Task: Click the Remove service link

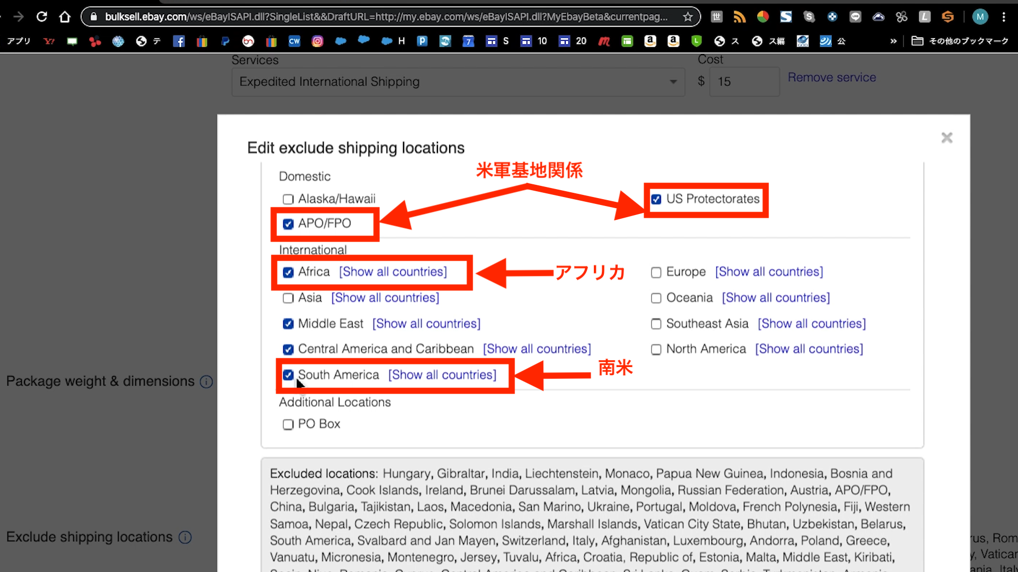Action: pyautogui.click(x=831, y=77)
